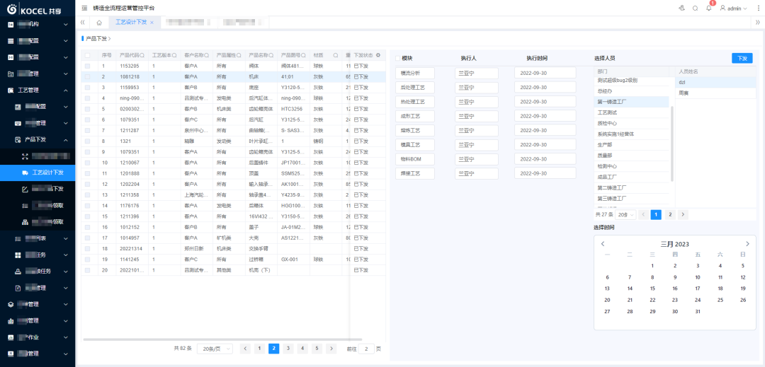The height and width of the screenshot is (367, 765).
Task: Select all rows via header checkbox
Action: (87, 55)
